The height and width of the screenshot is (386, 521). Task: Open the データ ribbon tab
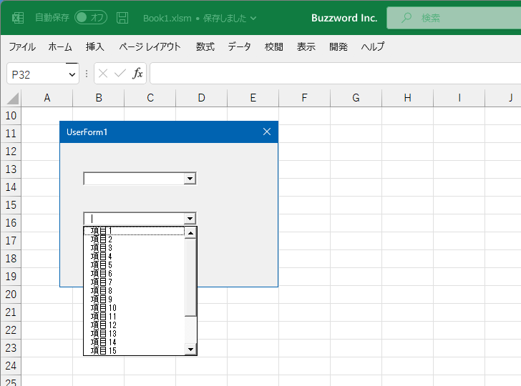tap(239, 46)
